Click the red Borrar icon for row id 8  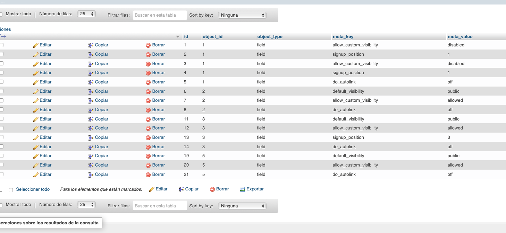tap(148, 110)
